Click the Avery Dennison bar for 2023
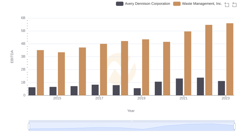Image resolution: width=240 pixels, height=138 pixels. coord(221,88)
